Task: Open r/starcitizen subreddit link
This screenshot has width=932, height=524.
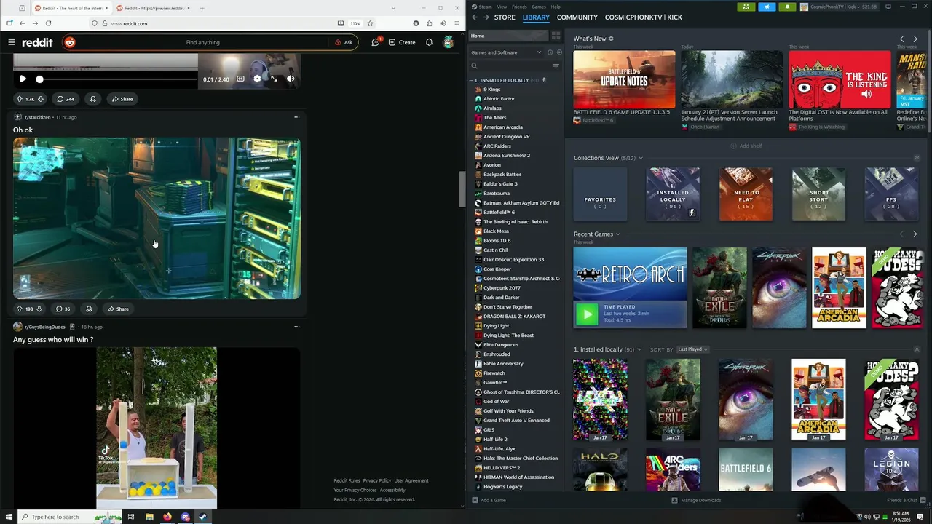Action: click(x=37, y=117)
